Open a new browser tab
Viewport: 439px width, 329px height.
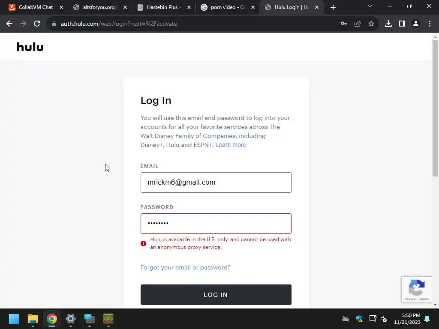point(333,8)
